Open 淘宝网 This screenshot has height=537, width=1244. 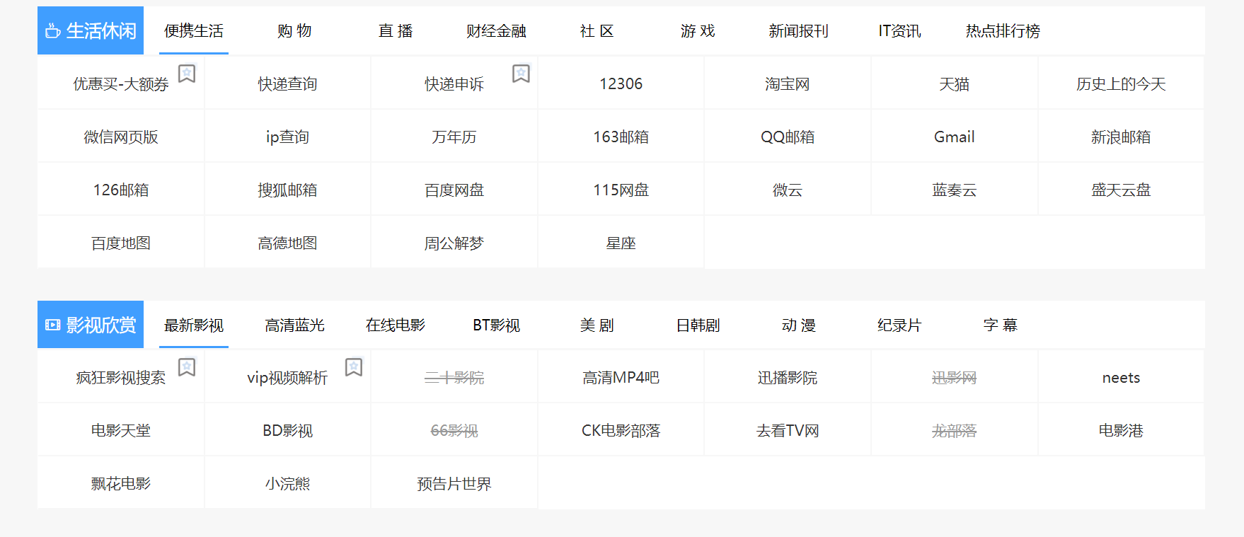788,84
